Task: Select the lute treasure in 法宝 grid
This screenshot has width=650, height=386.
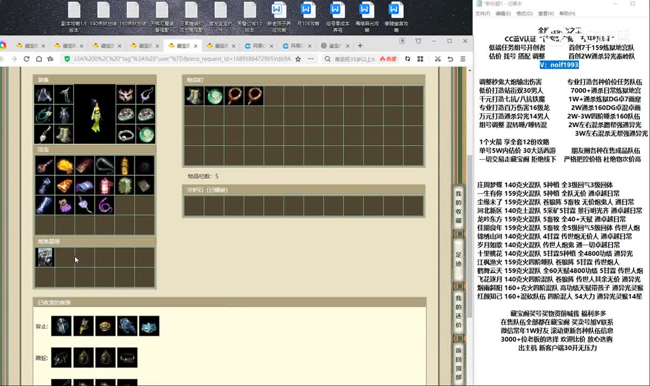Action: (45, 166)
